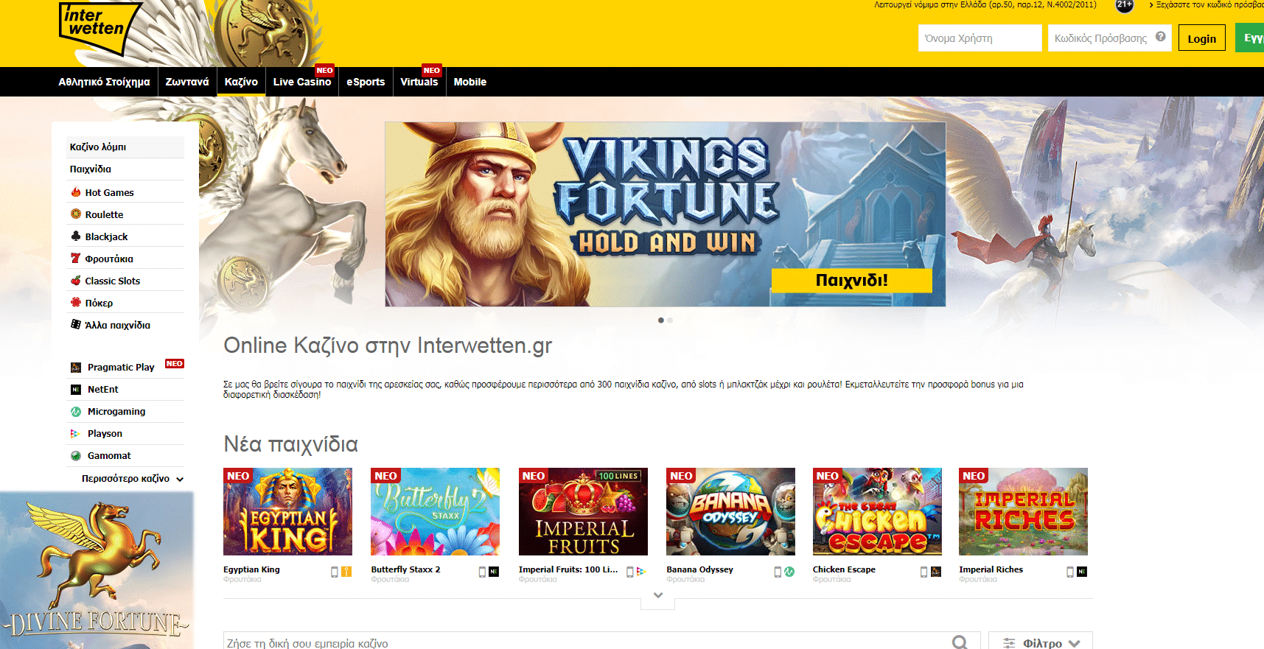
Task: Open the Live Casino tab
Action: (x=302, y=82)
